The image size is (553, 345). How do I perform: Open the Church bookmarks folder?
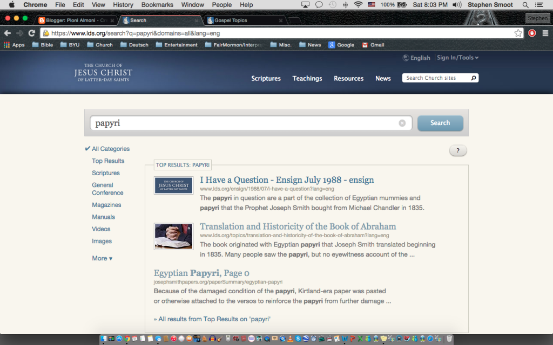tap(100, 45)
